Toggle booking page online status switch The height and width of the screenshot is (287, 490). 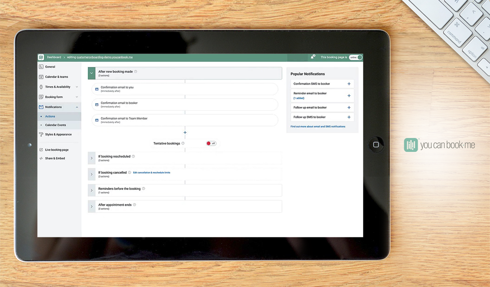click(355, 57)
